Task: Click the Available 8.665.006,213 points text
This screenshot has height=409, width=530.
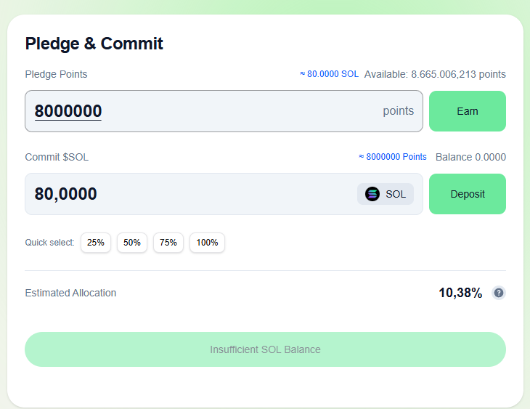Action: (x=435, y=74)
